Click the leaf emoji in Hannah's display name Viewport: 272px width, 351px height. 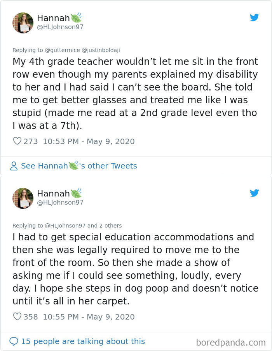point(75,17)
